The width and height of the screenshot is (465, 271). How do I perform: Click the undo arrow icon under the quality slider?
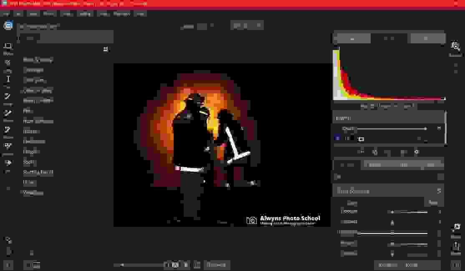pos(361,152)
